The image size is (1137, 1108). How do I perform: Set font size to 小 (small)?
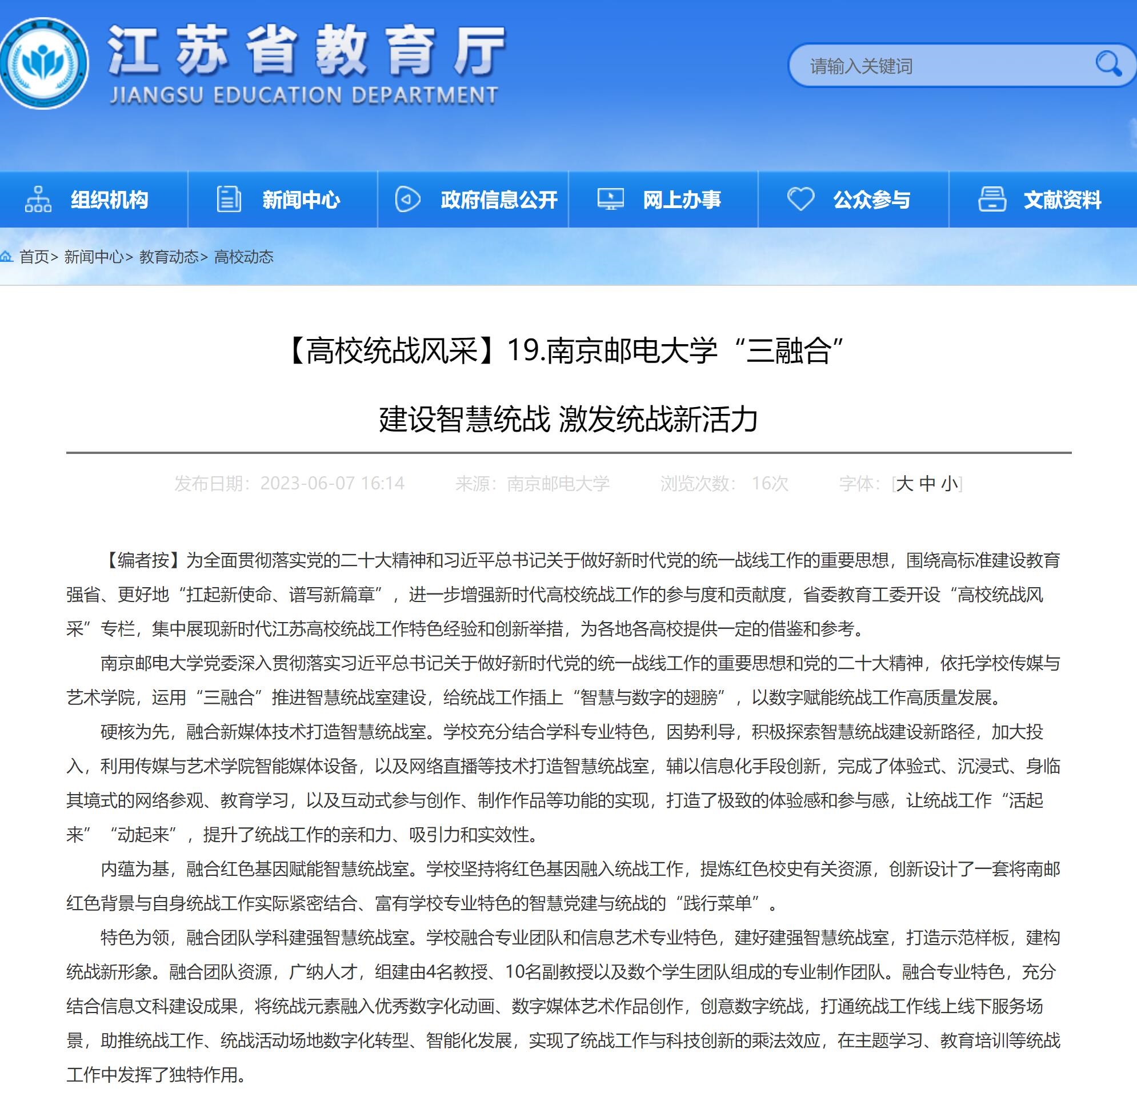pos(949,484)
